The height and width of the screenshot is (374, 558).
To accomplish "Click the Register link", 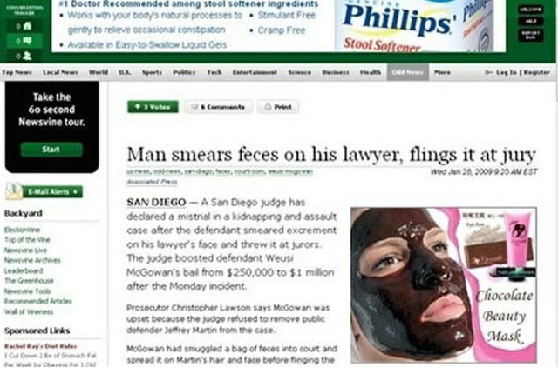I will pyautogui.click(x=537, y=72).
